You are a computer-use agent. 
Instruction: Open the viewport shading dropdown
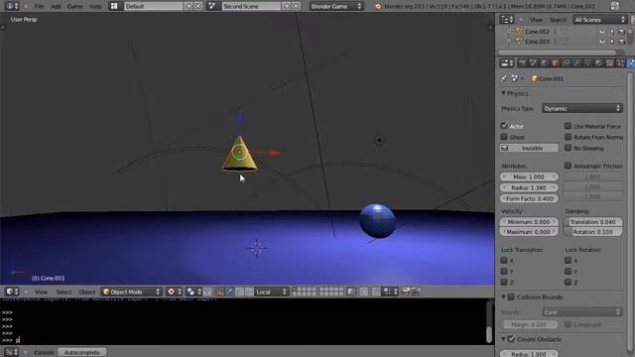pos(174,292)
